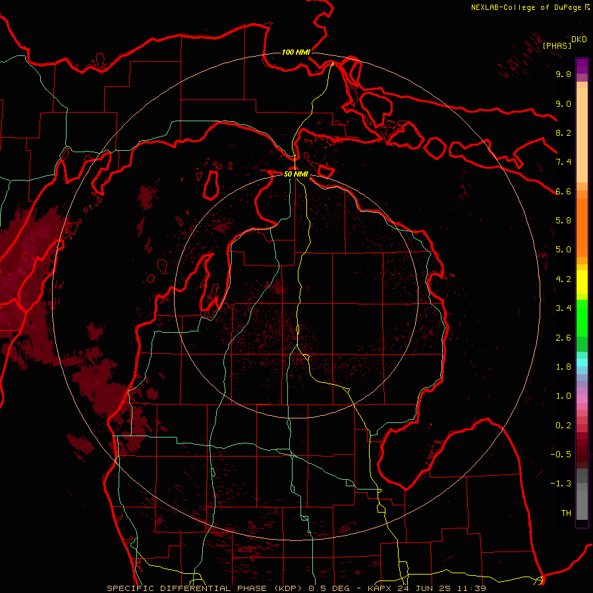The image size is (593, 593).
Task: Click the 'KAPX 24 JUN 25 11:39' timestamp text
Action: tap(426, 588)
